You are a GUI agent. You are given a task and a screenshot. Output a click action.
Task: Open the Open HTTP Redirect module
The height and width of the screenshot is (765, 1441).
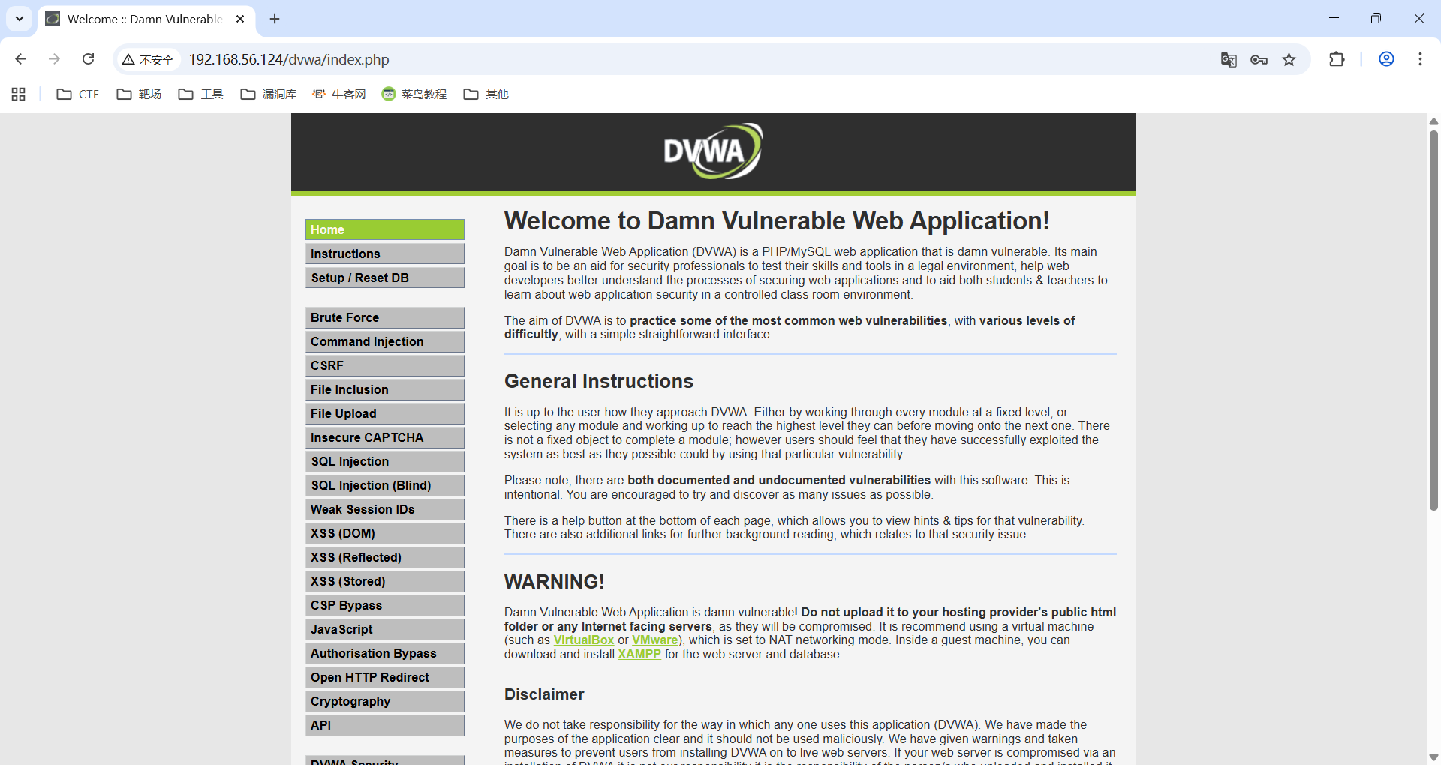click(385, 677)
